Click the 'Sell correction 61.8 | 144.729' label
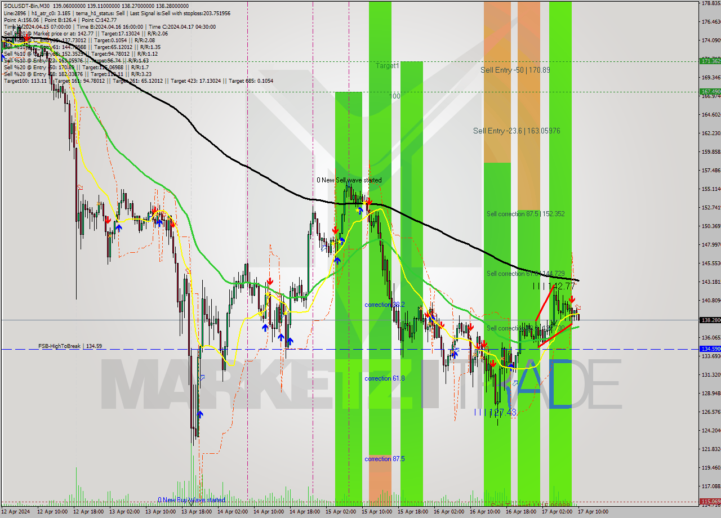The height and width of the screenshot is (518, 721). point(526,274)
